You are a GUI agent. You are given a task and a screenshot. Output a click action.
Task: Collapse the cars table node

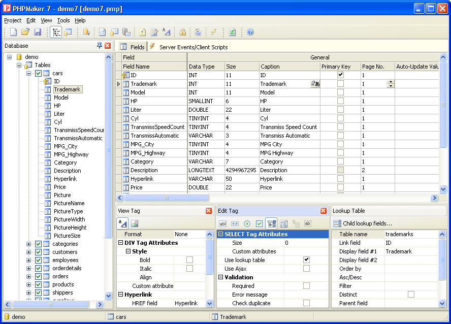[x=29, y=74]
